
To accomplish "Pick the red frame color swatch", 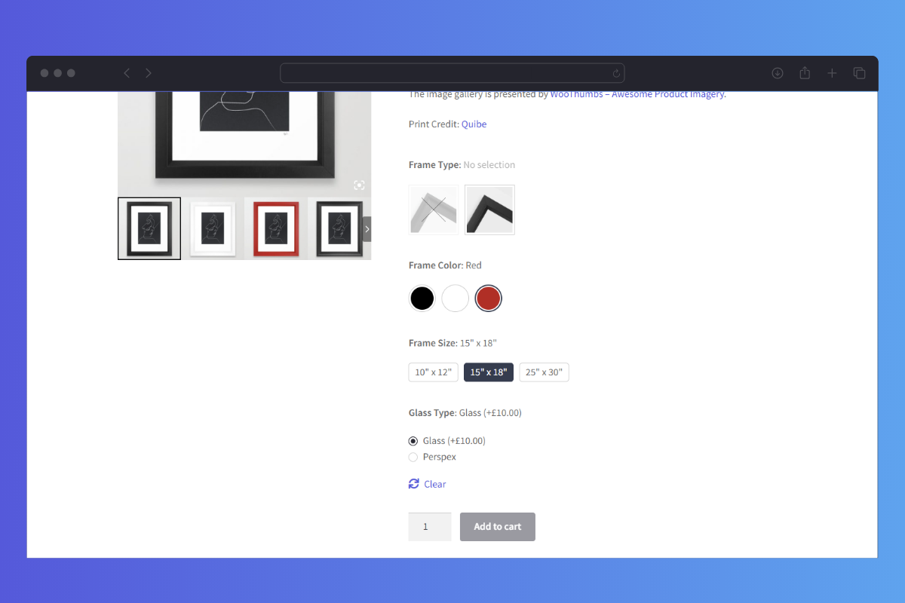I will tap(488, 298).
